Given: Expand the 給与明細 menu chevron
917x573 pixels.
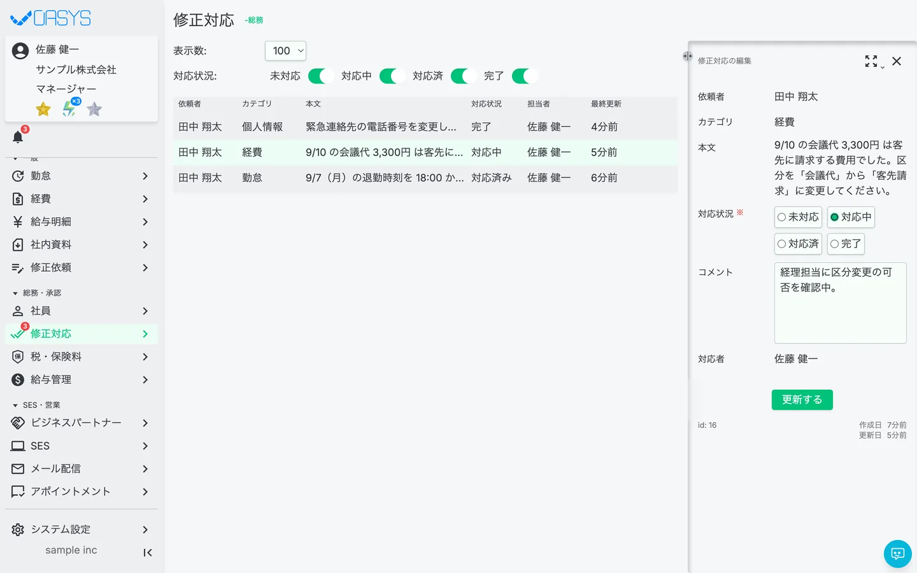Looking at the screenshot, I should (145, 222).
